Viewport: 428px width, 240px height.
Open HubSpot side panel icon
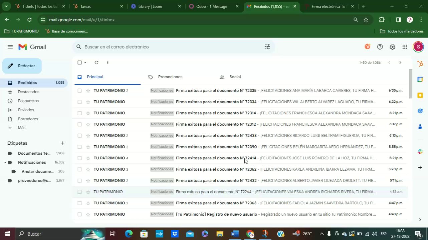click(x=420, y=64)
